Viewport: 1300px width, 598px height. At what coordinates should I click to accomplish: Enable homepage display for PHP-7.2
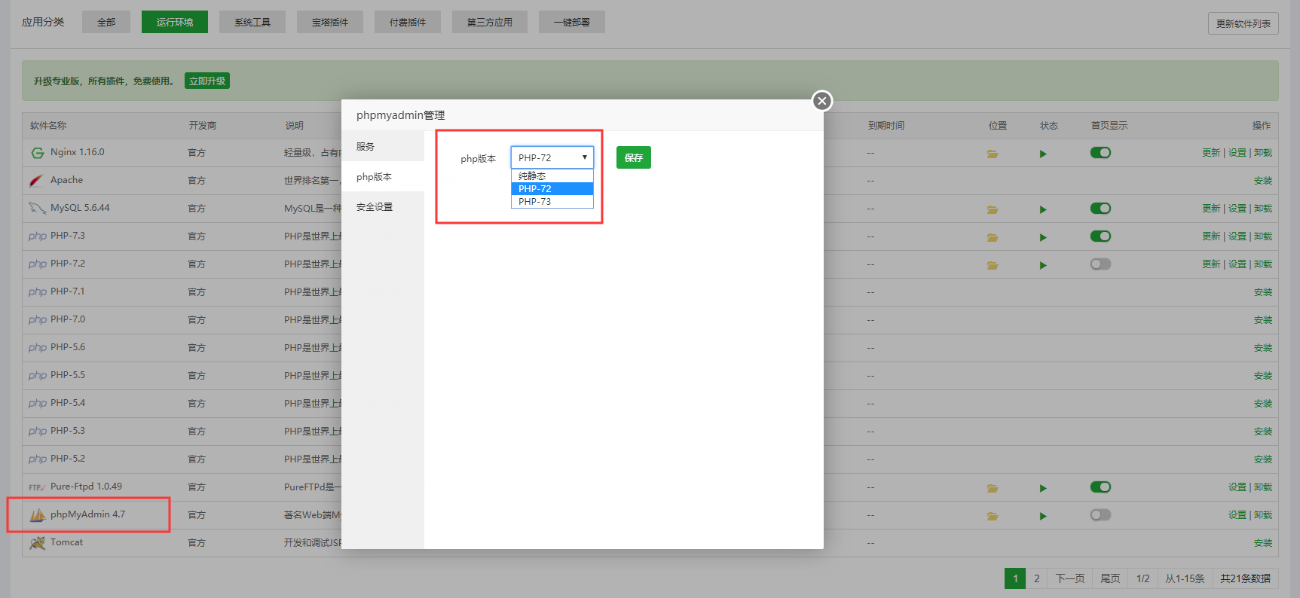pos(1100,264)
